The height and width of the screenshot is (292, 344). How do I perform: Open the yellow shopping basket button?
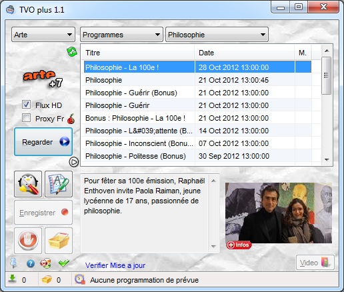click(x=59, y=241)
